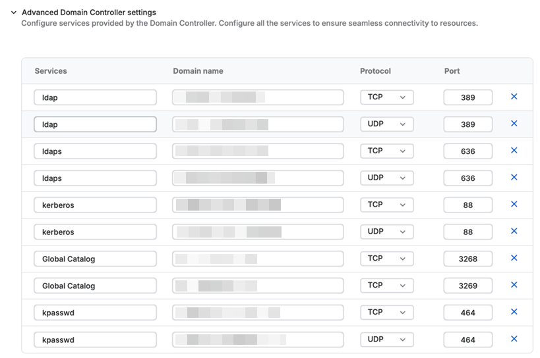Viewport: 540px width, 358px height.
Task: Remove the Global Catalog 3269 row
Action: (514, 286)
